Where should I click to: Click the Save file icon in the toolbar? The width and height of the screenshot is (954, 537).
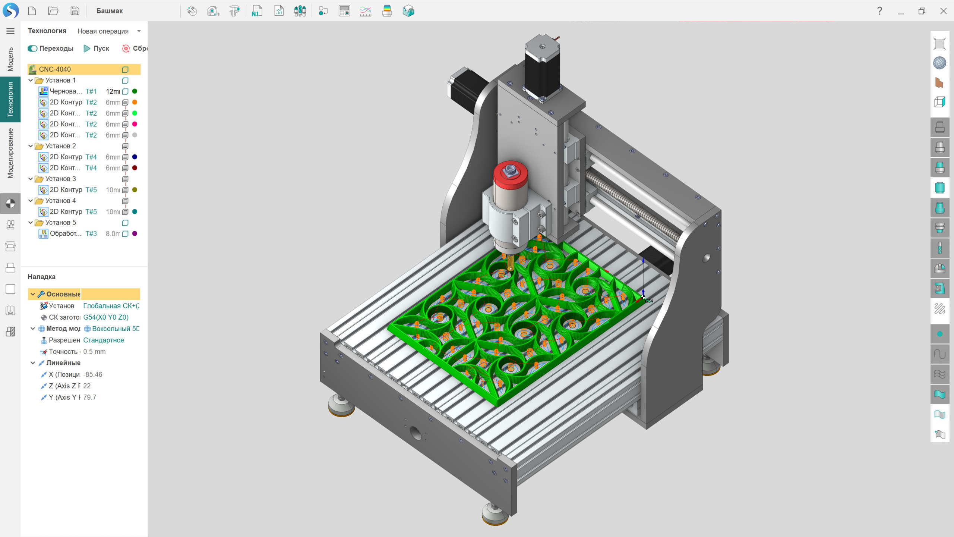(x=75, y=11)
